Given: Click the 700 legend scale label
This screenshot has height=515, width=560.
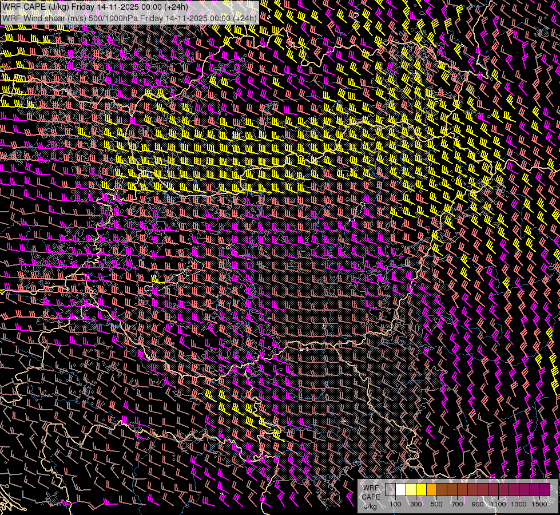Looking at the screenshot, I should (x=457, y=504).
